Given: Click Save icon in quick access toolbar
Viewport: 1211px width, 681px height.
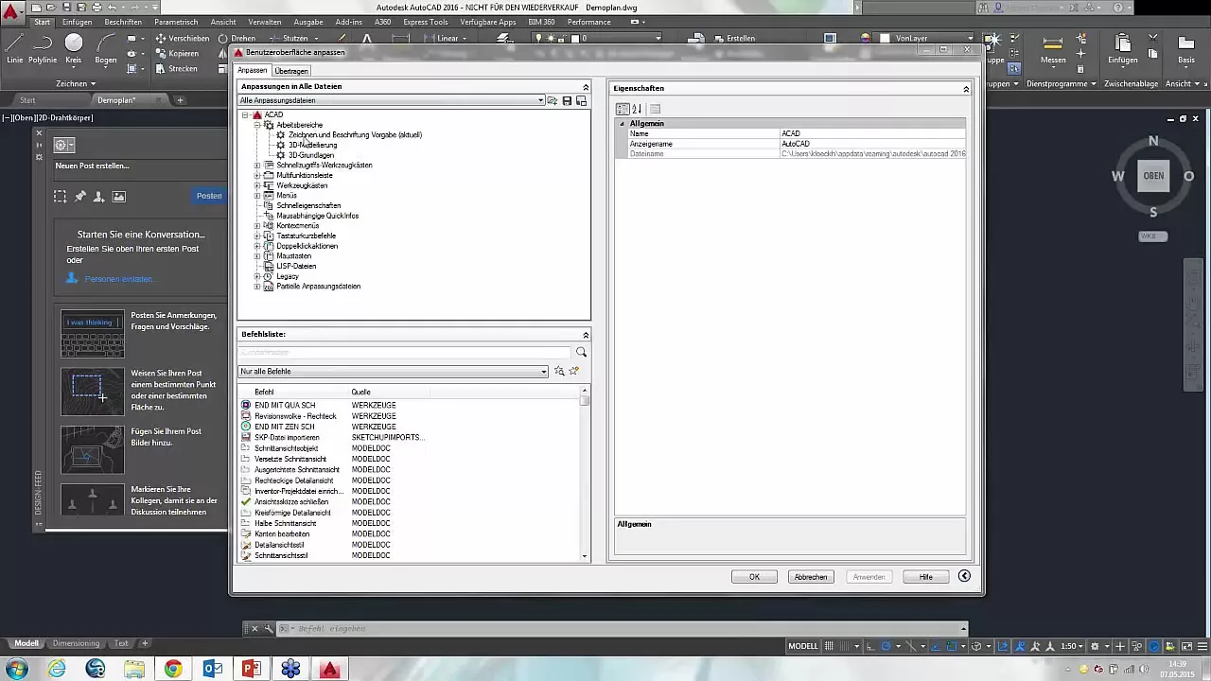Looking at the screenshot, I should pos(65,8).
